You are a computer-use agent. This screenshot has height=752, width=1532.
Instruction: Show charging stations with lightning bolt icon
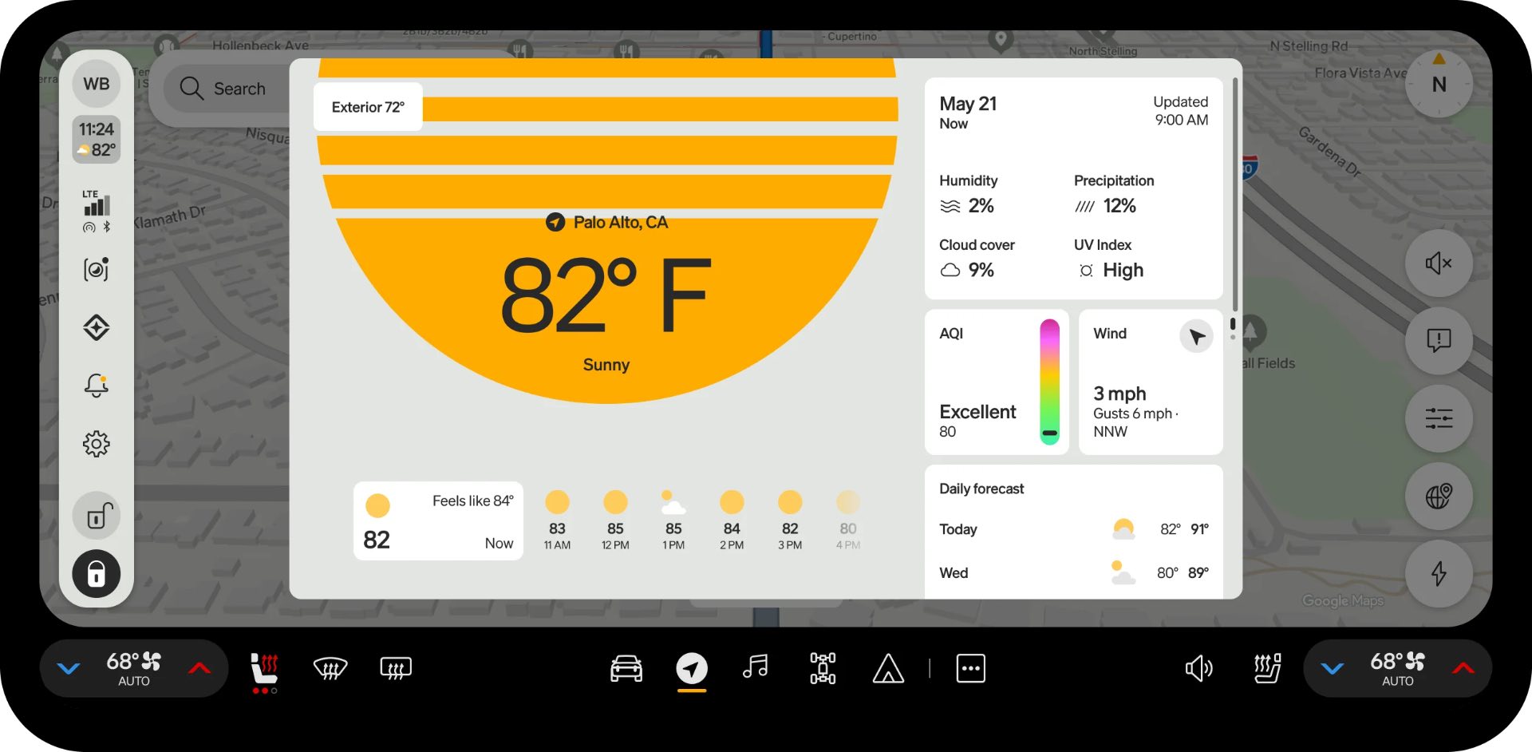[x=1439, y=574]
